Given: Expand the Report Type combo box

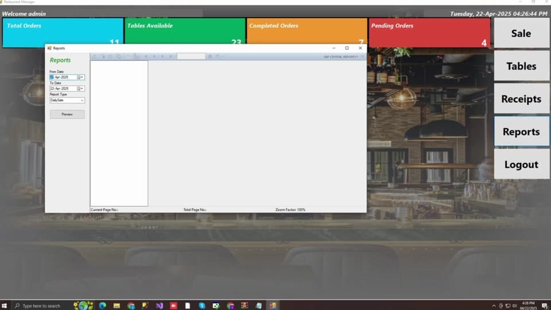Looking at the screenshot, I should (x=82, y=100).
